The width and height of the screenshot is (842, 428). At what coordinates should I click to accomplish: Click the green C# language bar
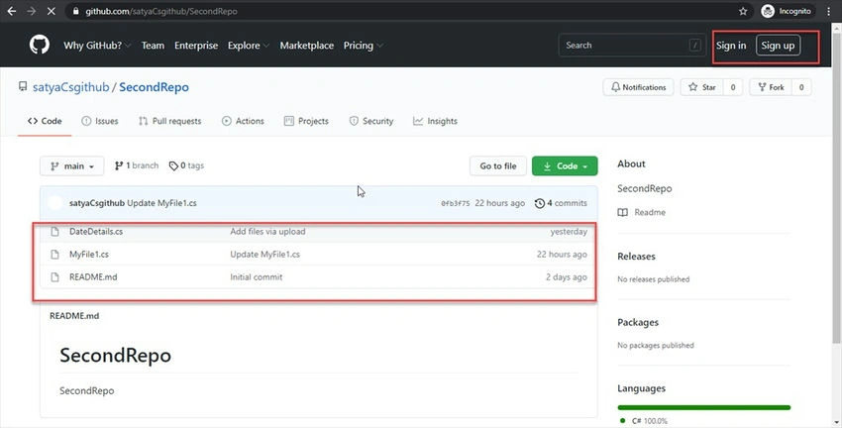[x=704, y=407]
